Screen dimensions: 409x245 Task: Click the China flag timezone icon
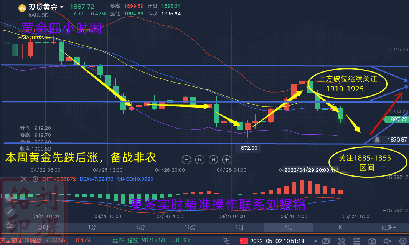coord(244,241)
